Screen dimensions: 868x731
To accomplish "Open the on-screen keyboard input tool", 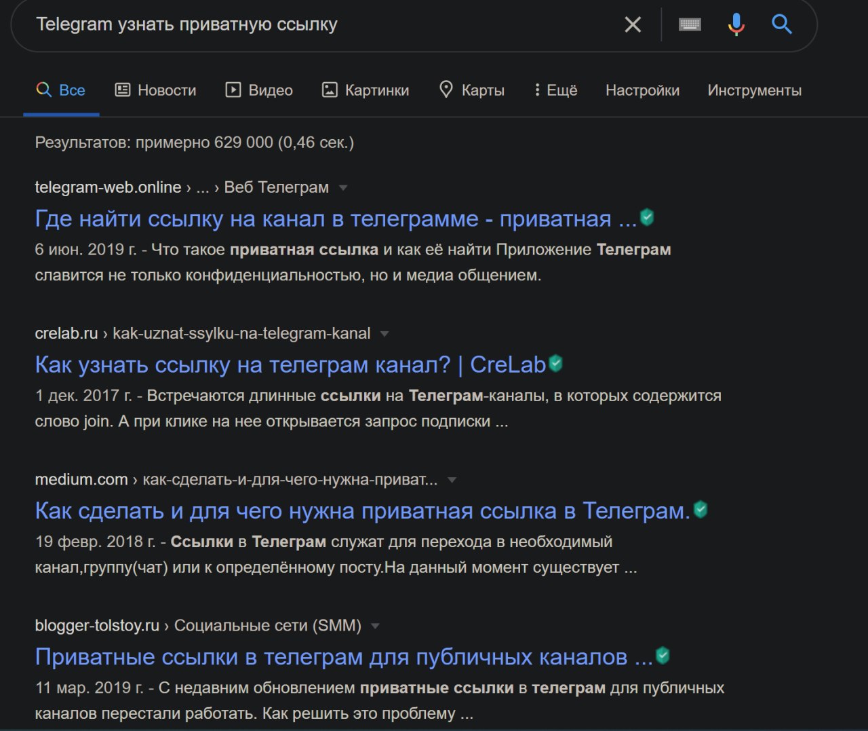I will tap(690, 25).
